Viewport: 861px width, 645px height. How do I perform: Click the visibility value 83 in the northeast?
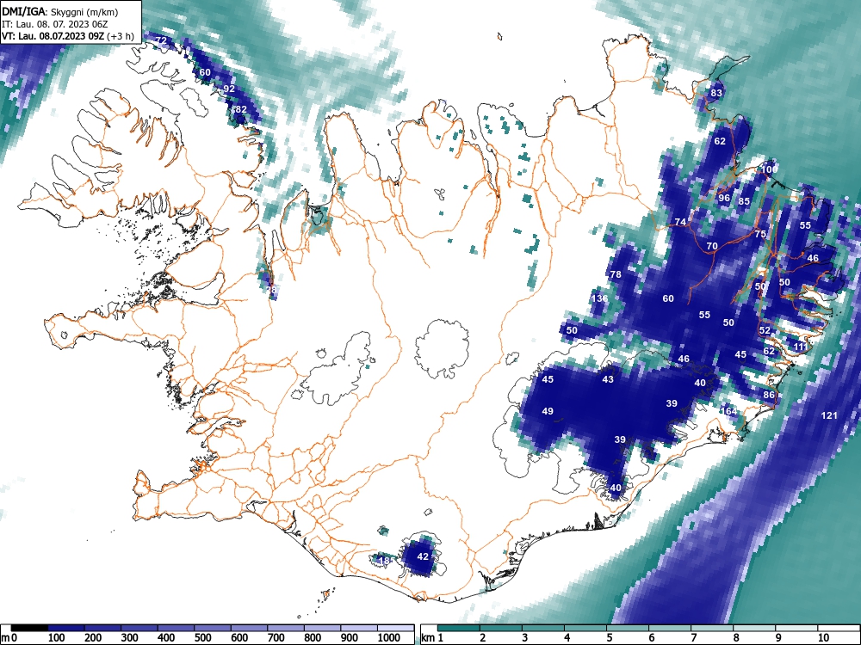716,93
